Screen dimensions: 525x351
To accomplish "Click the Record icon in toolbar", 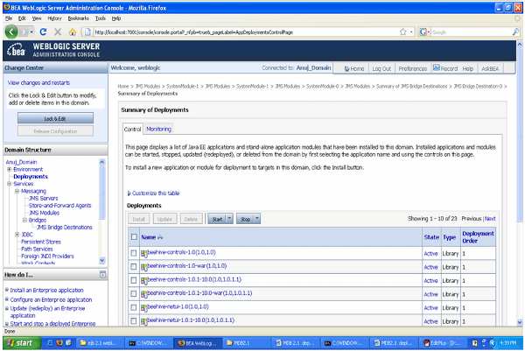I will 437,67.
